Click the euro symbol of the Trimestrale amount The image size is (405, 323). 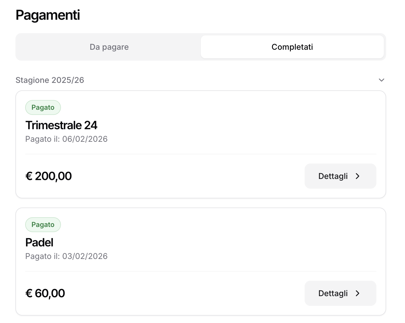[x=29, y=176]
